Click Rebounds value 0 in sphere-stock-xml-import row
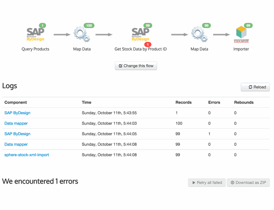The image size is (274, 210). 235,155
